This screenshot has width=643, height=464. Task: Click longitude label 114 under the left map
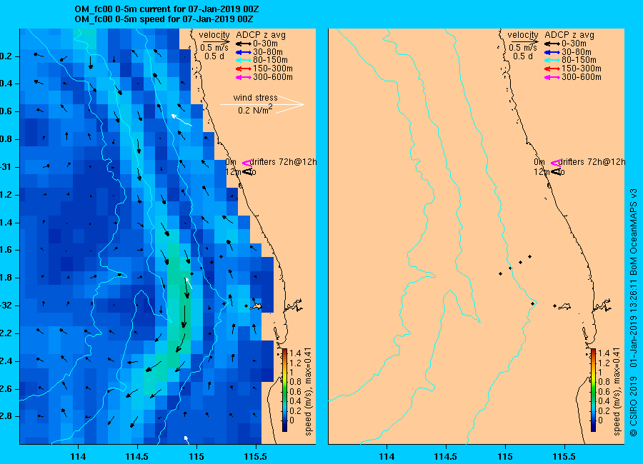tap(78, 456)
